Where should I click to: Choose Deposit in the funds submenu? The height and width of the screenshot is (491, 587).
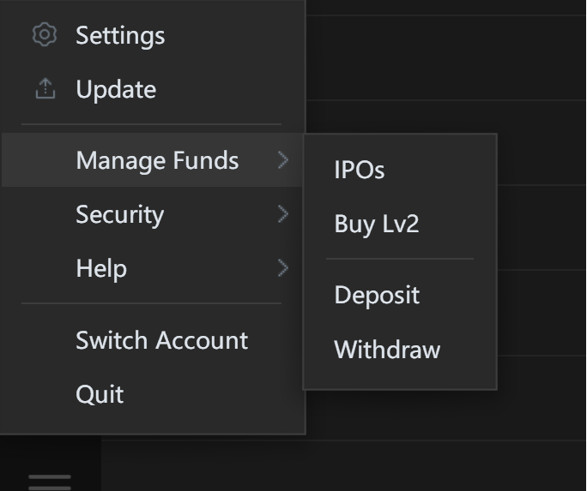tap(377, 295)
